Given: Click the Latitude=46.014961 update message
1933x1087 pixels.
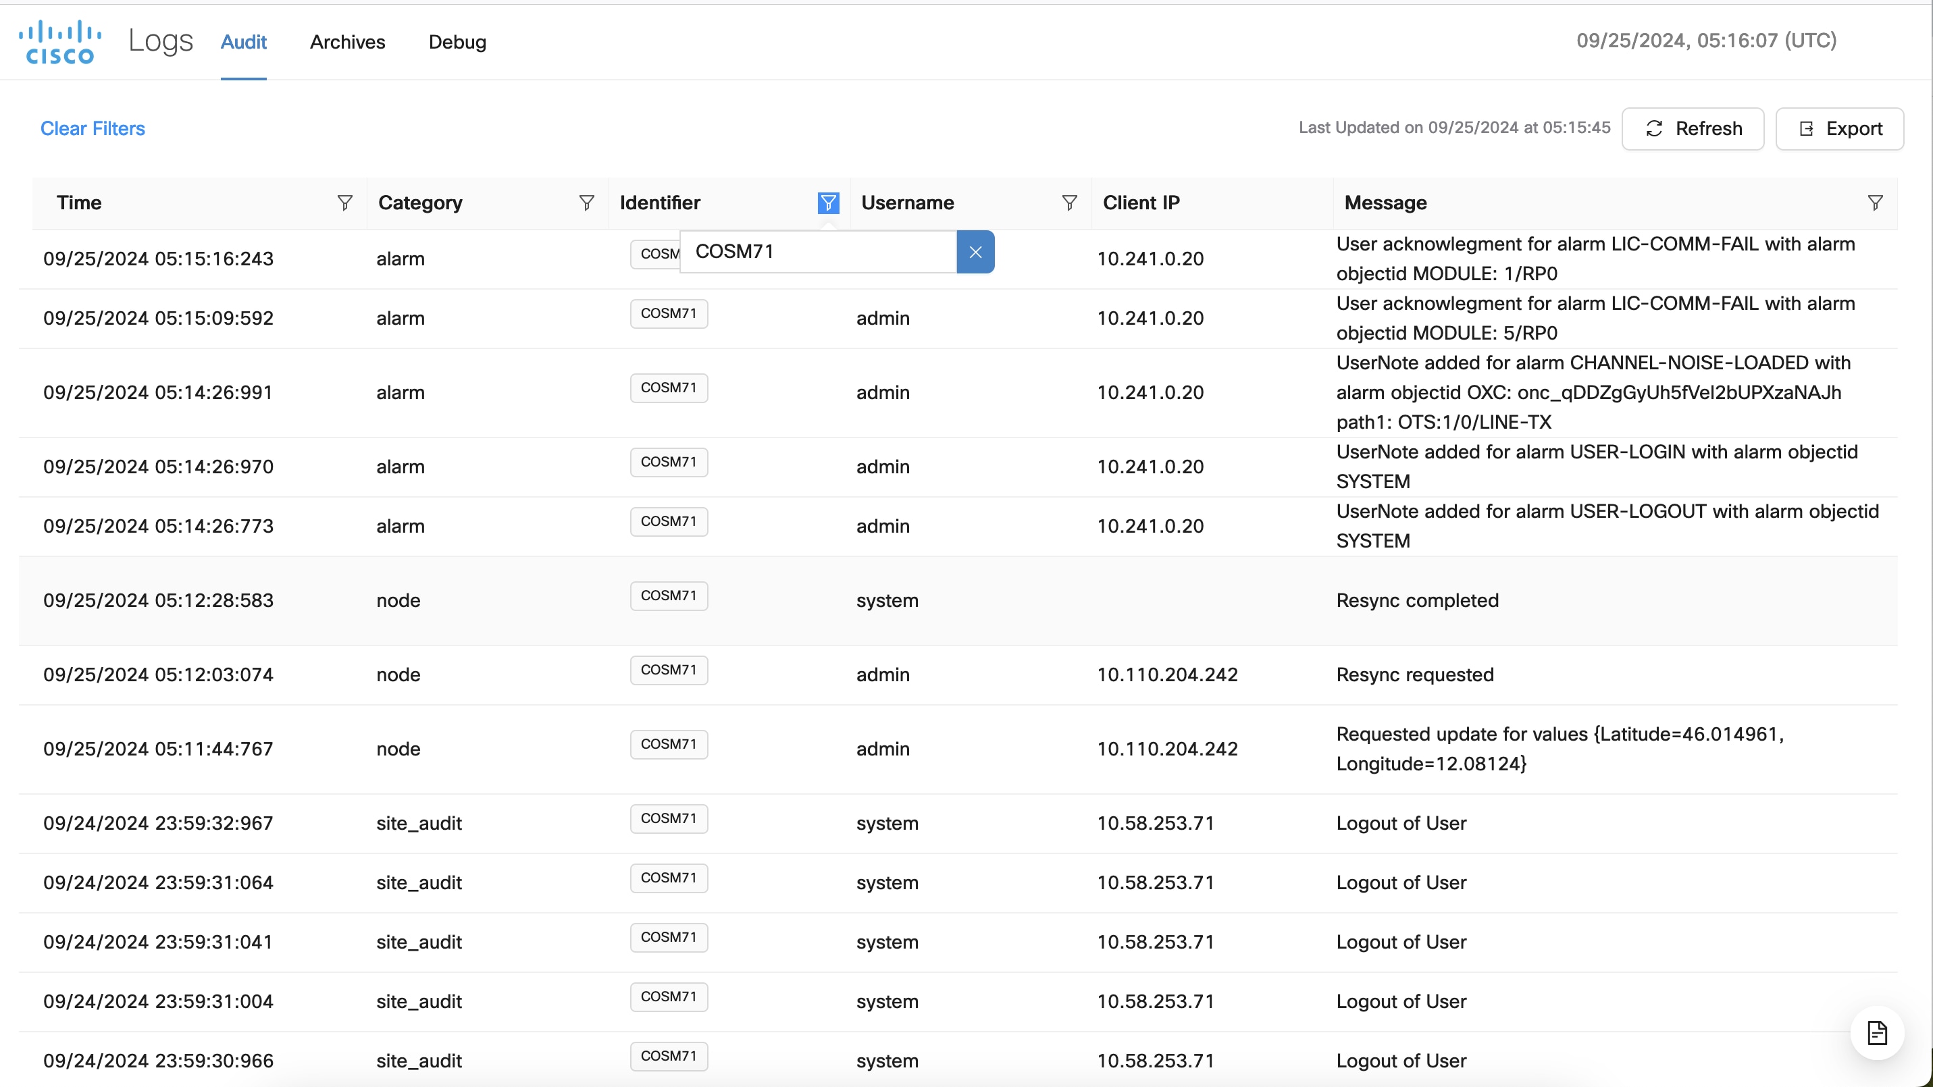Looking at the screenshot, I should (x=1560, y=749).
